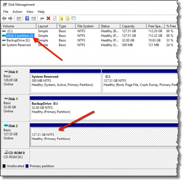Open the Action menu
Viewport: 183px width, 180px height.
tap(17, 12)
